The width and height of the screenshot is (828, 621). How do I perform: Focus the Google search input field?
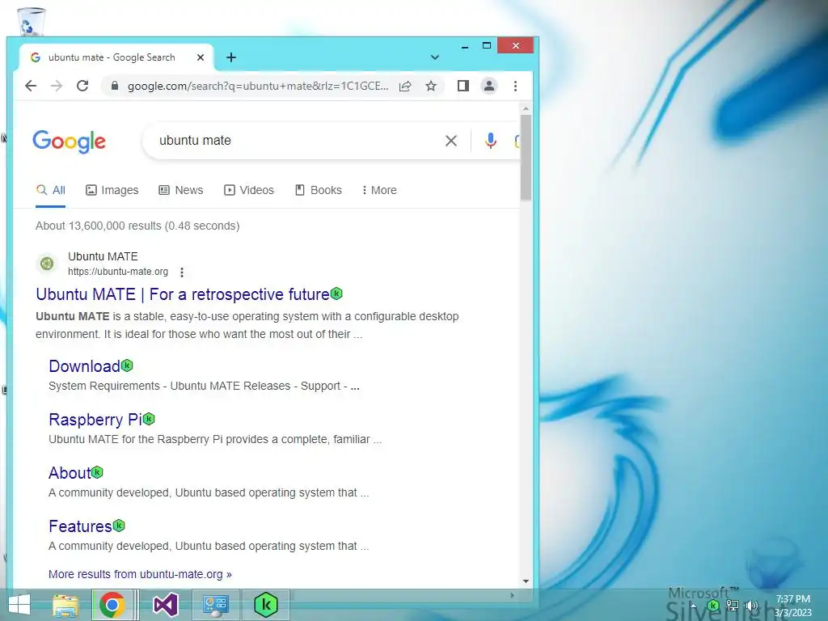[296, 141]
